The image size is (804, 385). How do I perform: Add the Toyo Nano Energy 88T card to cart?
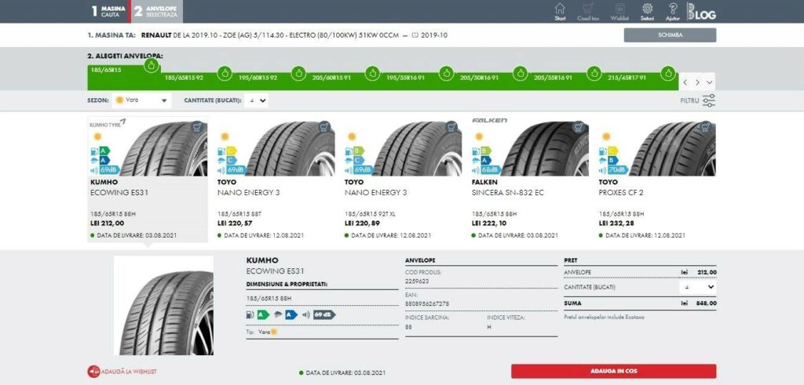coord(324,127)
